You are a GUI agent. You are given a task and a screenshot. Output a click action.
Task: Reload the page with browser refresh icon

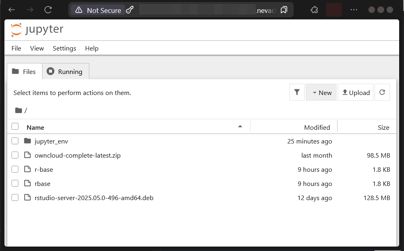point(48,10)
